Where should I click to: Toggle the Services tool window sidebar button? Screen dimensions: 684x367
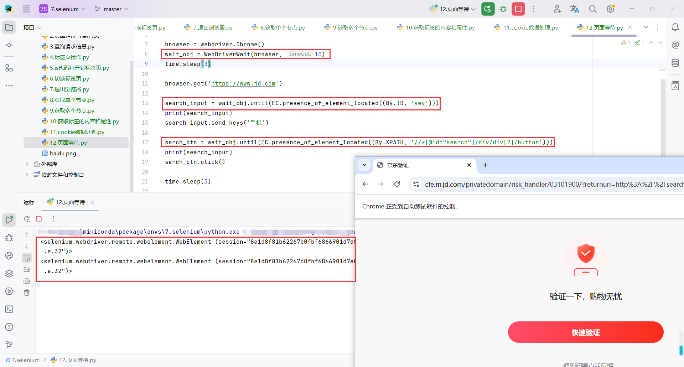pyautogui.click(x=9, y=291)
